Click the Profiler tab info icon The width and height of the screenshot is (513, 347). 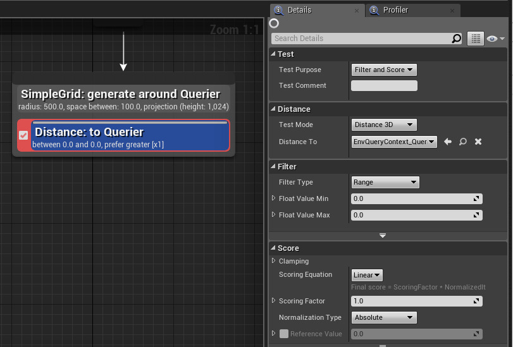(374, 10)
